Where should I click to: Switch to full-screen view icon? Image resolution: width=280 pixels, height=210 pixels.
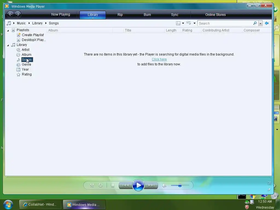coord(269,183)
